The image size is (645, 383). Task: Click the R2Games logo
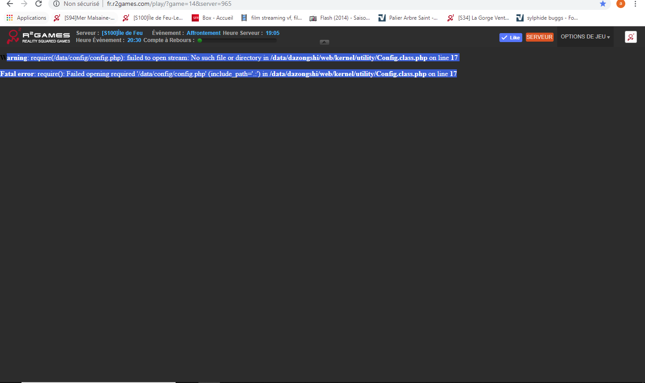(39, 36)
